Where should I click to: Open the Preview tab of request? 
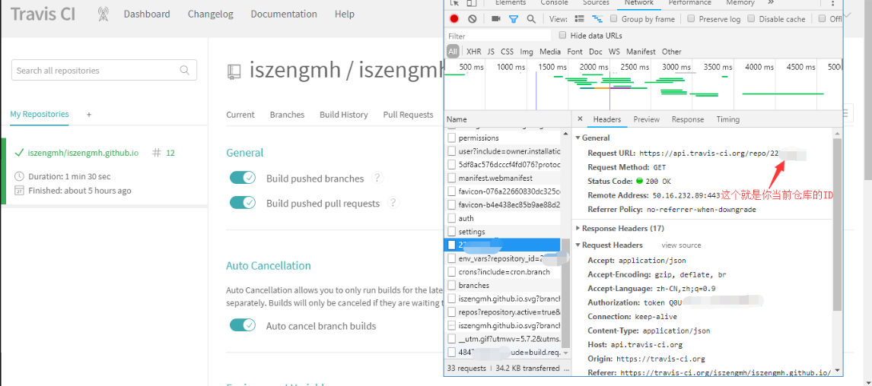point(646,119)
